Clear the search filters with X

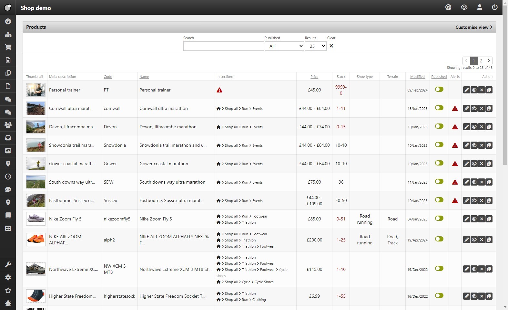(x=331, y=46)
